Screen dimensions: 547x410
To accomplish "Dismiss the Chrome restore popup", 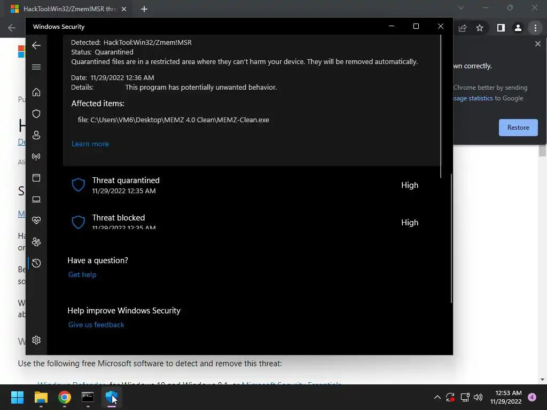I will 537,44.
